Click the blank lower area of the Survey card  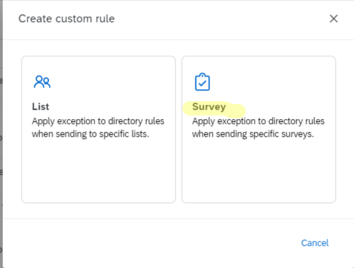259,171
